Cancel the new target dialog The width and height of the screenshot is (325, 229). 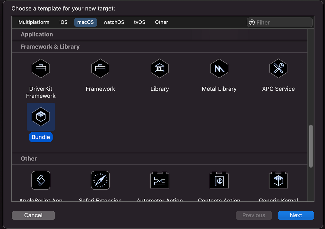click(x=33, y=215)
